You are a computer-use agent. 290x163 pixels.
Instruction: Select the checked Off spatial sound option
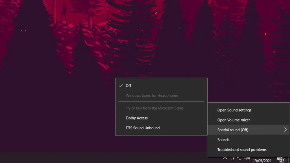(161, 85)
